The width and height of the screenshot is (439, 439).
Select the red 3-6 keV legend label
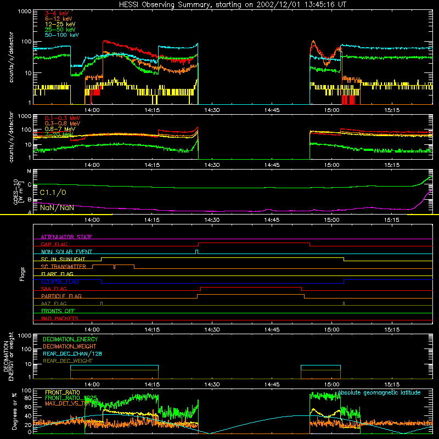click(x=57, y=13)
